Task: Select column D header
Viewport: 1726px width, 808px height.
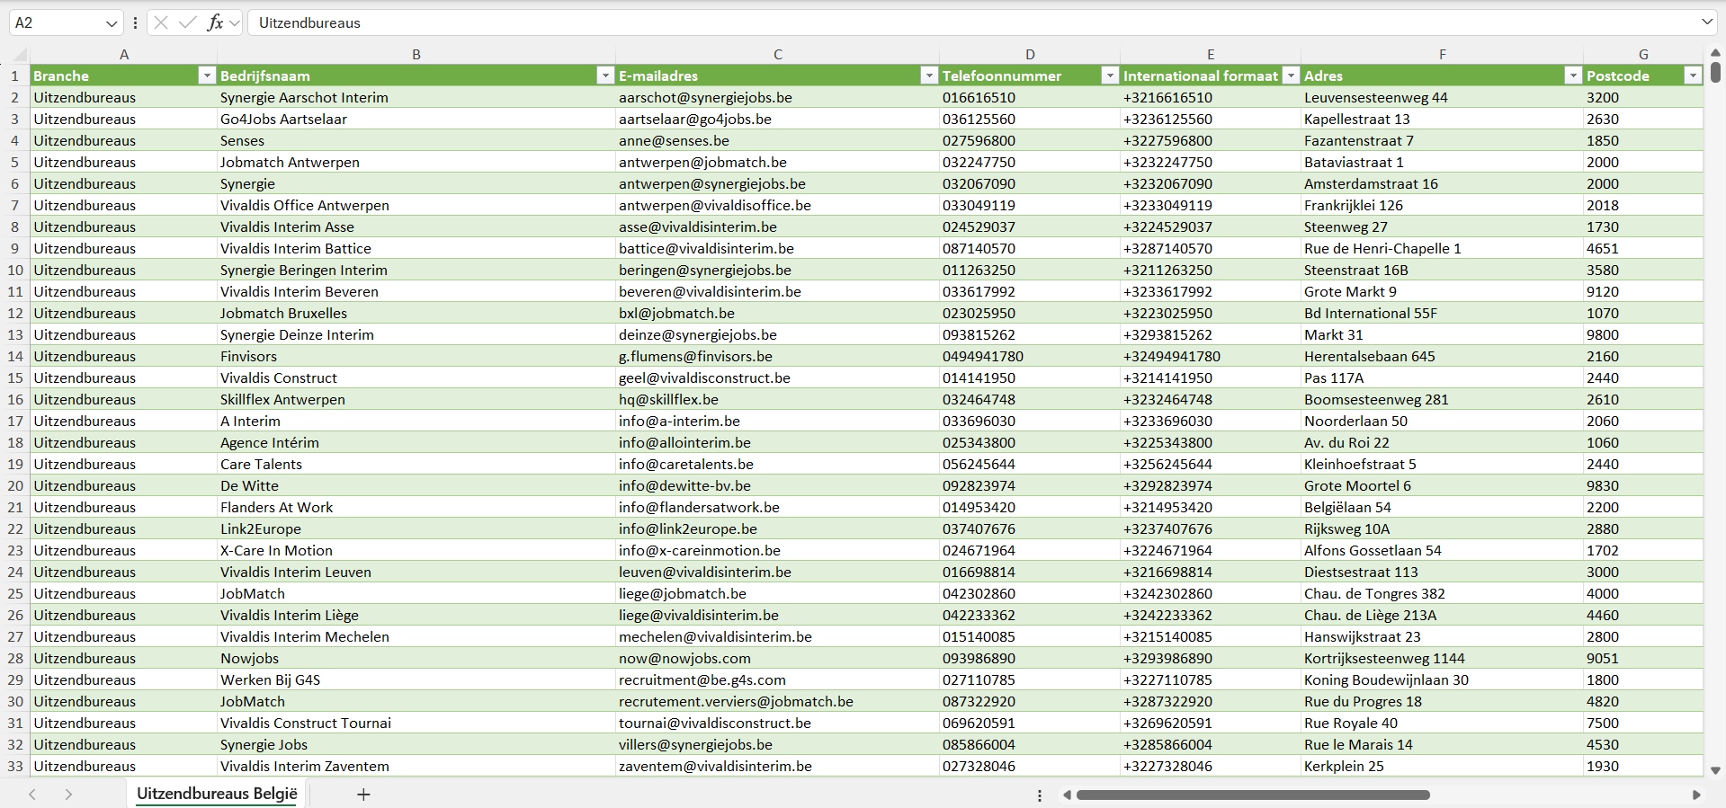Action: [x=1029, y=54]
